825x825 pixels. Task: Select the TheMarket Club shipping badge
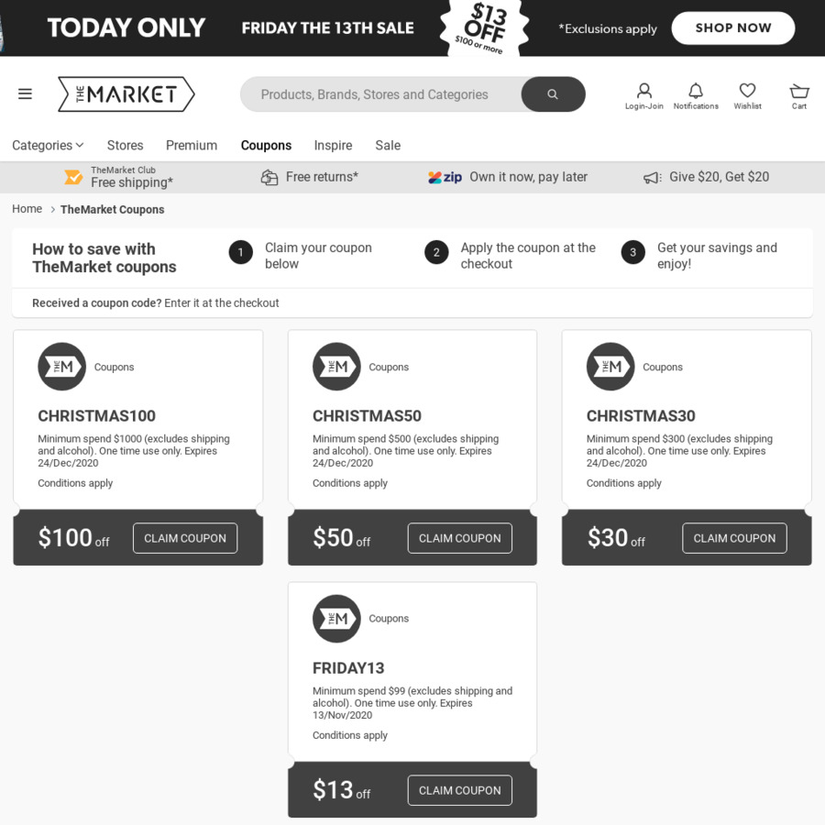[73, 176]
